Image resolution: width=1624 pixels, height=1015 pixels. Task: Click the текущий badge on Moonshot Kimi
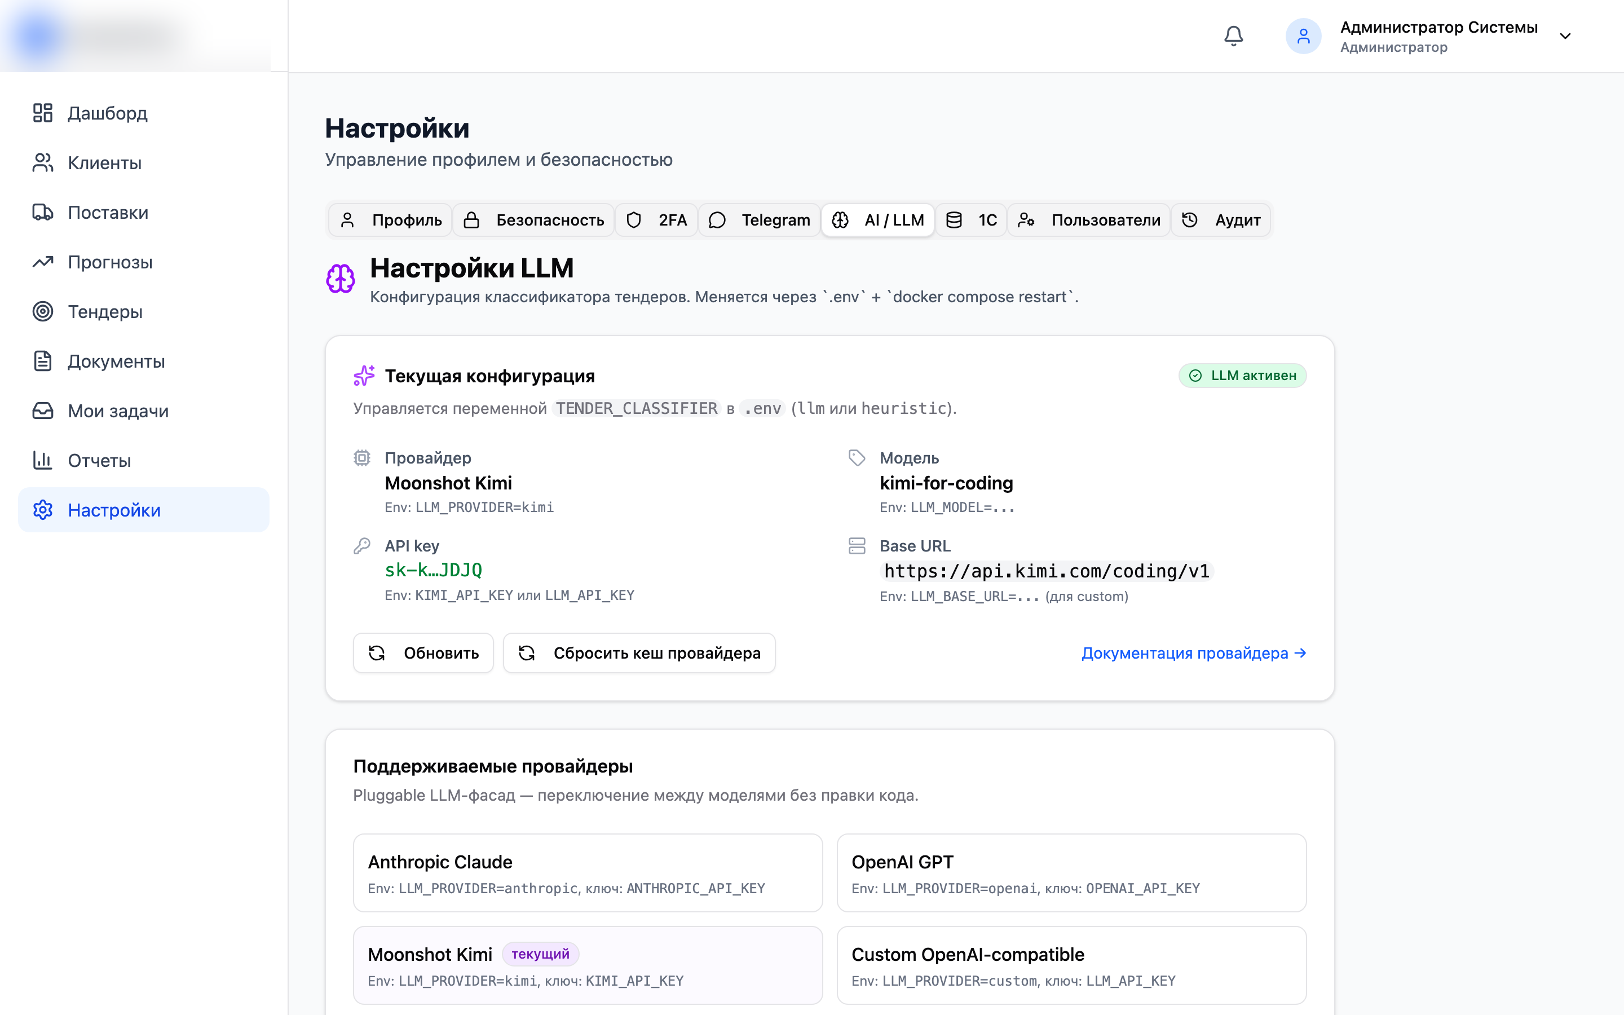tap(540, 954)
